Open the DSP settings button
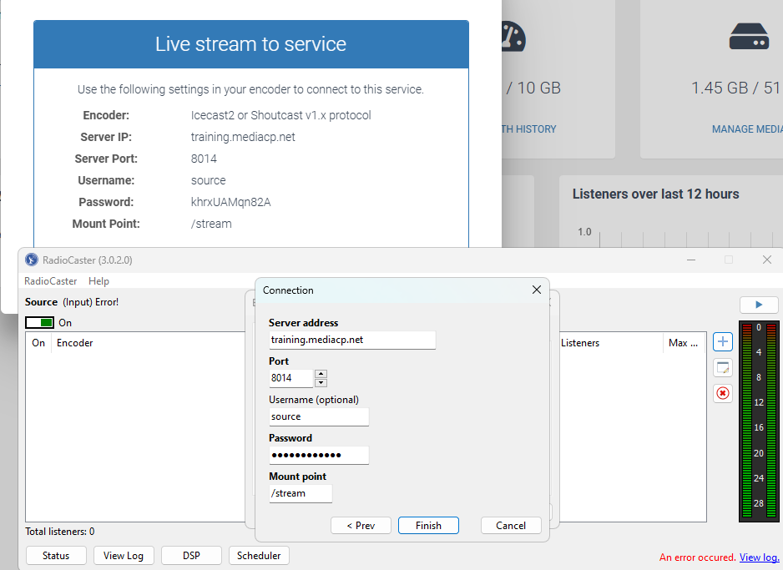This screenshot has width=783, height=570. 191,556
